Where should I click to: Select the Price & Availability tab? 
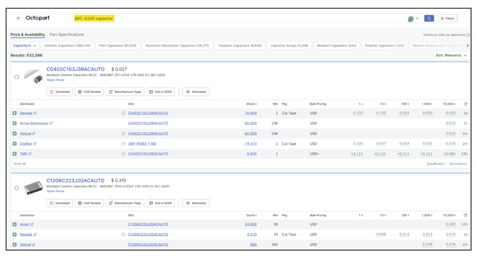pyautogui.click(x=28, y=35)
